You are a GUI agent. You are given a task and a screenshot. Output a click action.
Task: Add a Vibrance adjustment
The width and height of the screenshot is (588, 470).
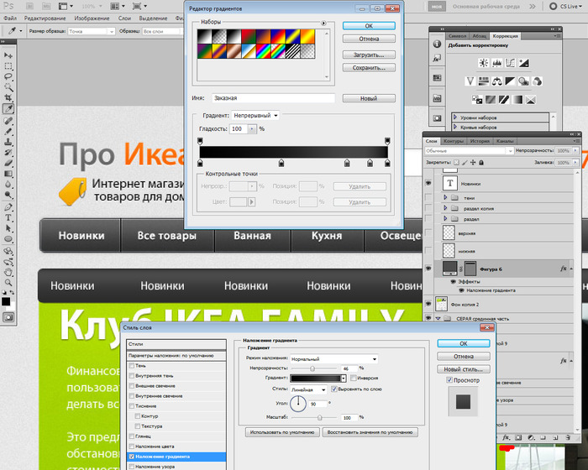click(x=470, y=81)
